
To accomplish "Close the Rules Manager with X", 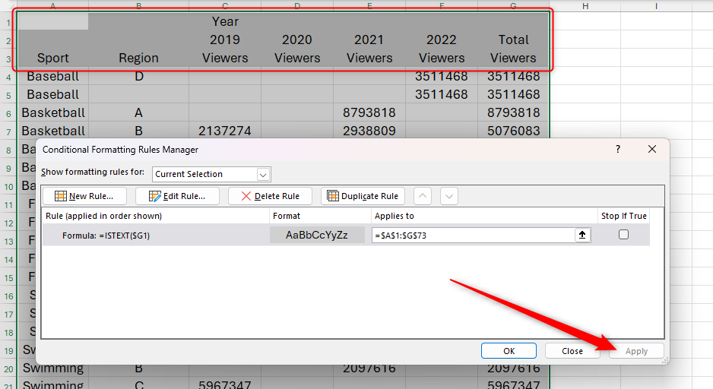I will (x=652, y=150).
